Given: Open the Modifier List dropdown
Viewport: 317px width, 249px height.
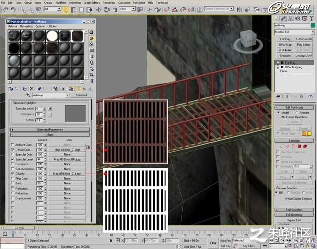Looking at the screenshot, I should click(x=313, y=32).
